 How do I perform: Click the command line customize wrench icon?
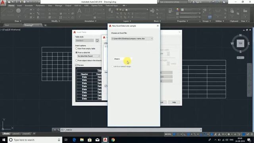pyautogui.click(x=58, y=130)
